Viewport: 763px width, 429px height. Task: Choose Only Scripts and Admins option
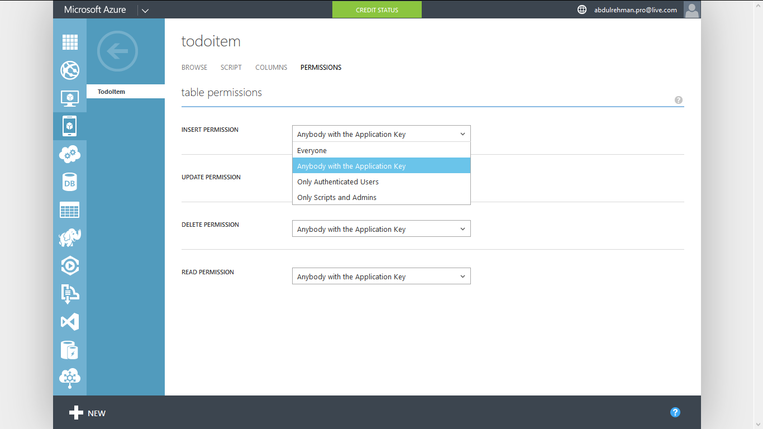pos(381,197)
